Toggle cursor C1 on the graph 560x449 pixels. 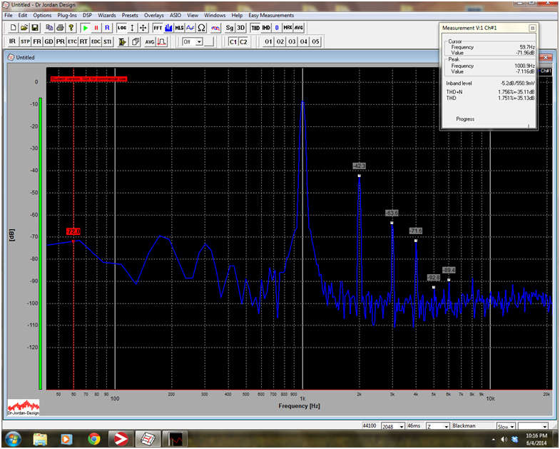tap(233, 42)
